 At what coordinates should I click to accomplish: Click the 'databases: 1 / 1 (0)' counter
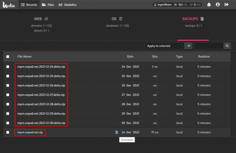(x=117, y=26)
